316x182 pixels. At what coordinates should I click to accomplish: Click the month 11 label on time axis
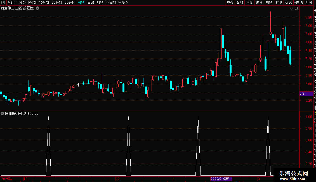[x=68, y=179]
